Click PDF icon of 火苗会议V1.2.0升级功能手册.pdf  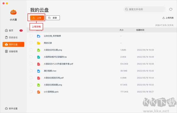[x=39, y=64]
